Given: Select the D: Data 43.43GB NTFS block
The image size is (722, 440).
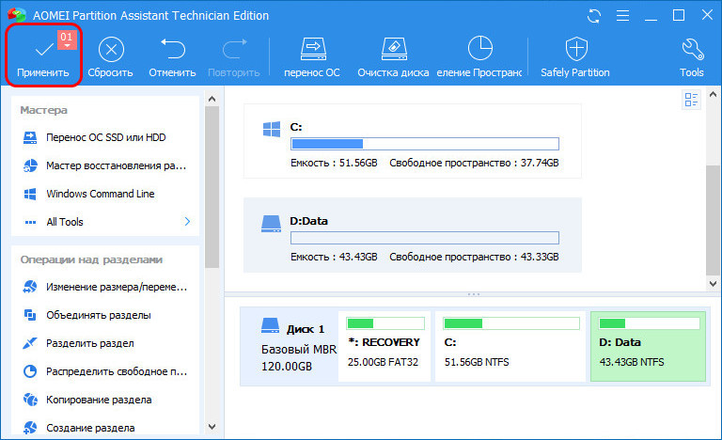Looking at the screenshot, I should [x=648, y=347].
